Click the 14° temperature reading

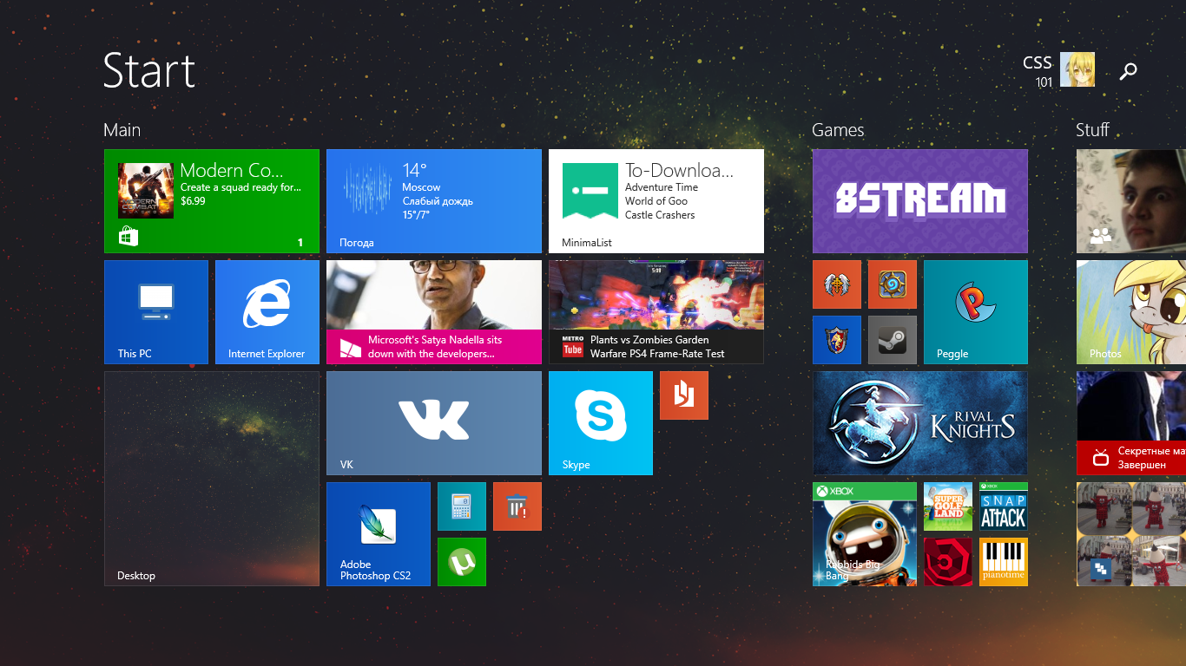[414, 170]
